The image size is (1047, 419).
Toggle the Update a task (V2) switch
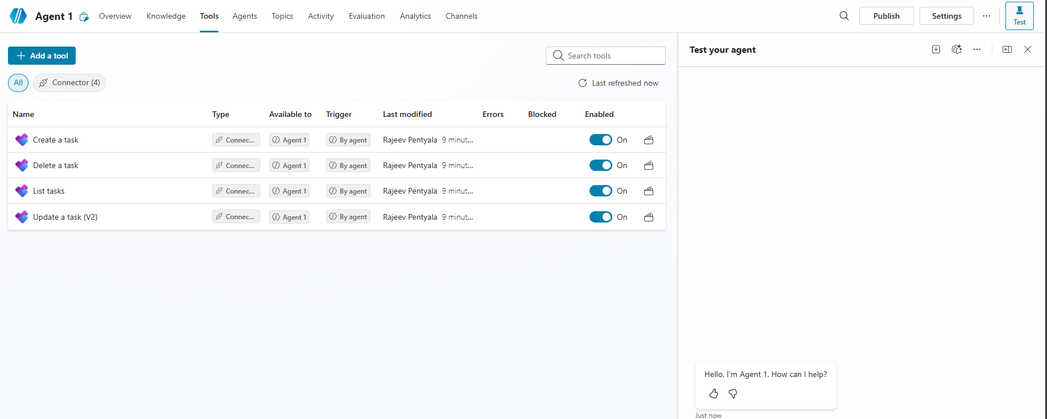coord(600,217)
